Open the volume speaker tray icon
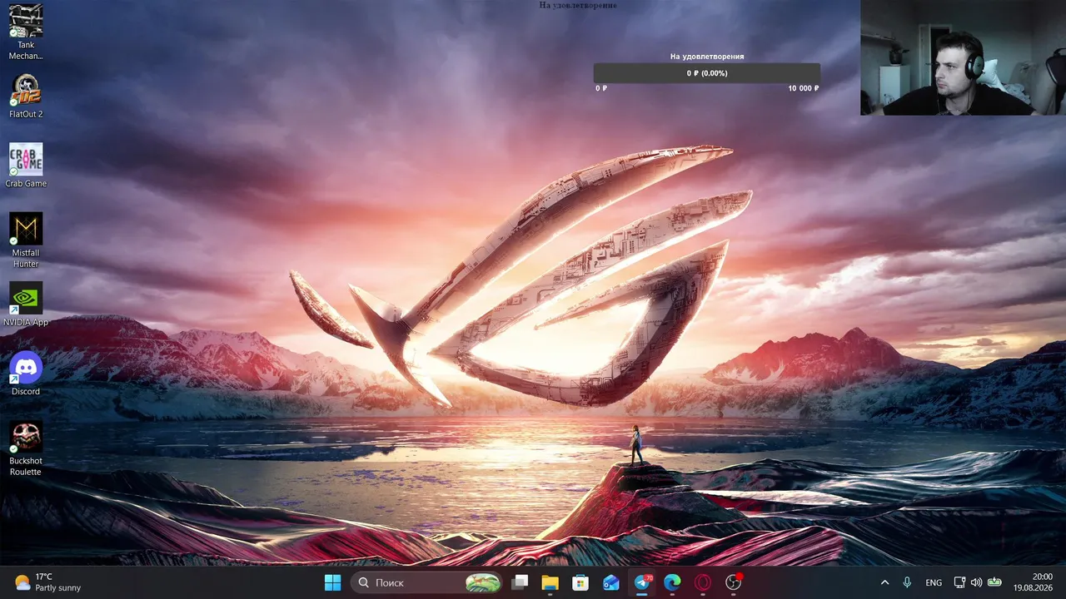Viewport: 1066px width, 599px height. click(976, 583)
